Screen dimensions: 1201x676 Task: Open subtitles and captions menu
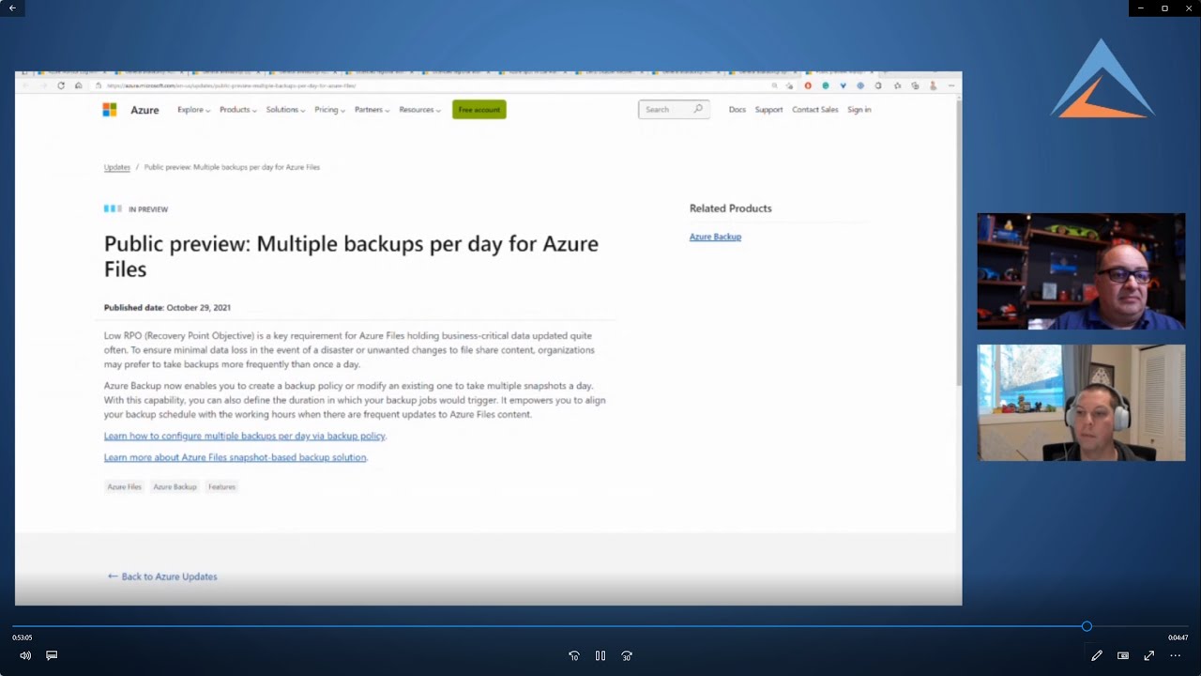(x=52, y=655)
